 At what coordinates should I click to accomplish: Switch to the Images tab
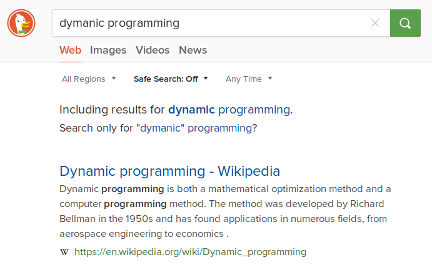(108, 51)
